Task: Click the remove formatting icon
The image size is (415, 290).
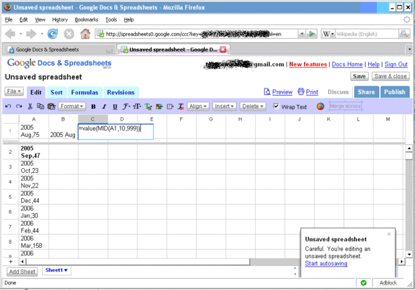Action: point(181,106)
